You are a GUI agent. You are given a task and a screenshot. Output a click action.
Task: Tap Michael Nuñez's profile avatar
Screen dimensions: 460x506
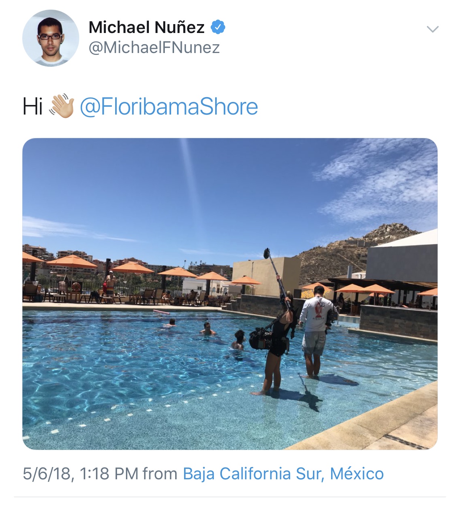(x=51, y=38)
